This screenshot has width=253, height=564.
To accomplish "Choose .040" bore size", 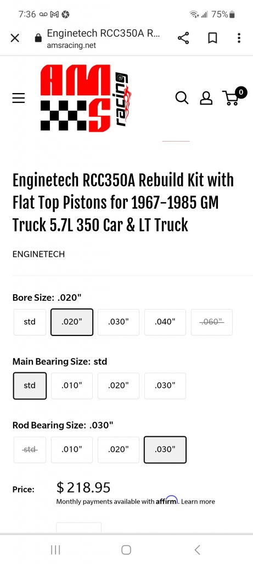I will coord(165,322).
